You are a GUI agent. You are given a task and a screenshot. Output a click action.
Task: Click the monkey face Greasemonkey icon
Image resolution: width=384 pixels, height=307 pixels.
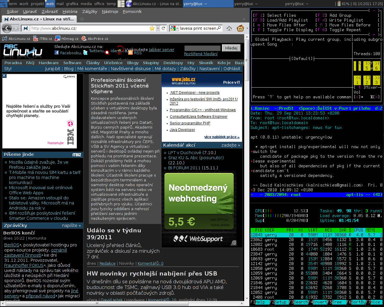tap(240, 28)
